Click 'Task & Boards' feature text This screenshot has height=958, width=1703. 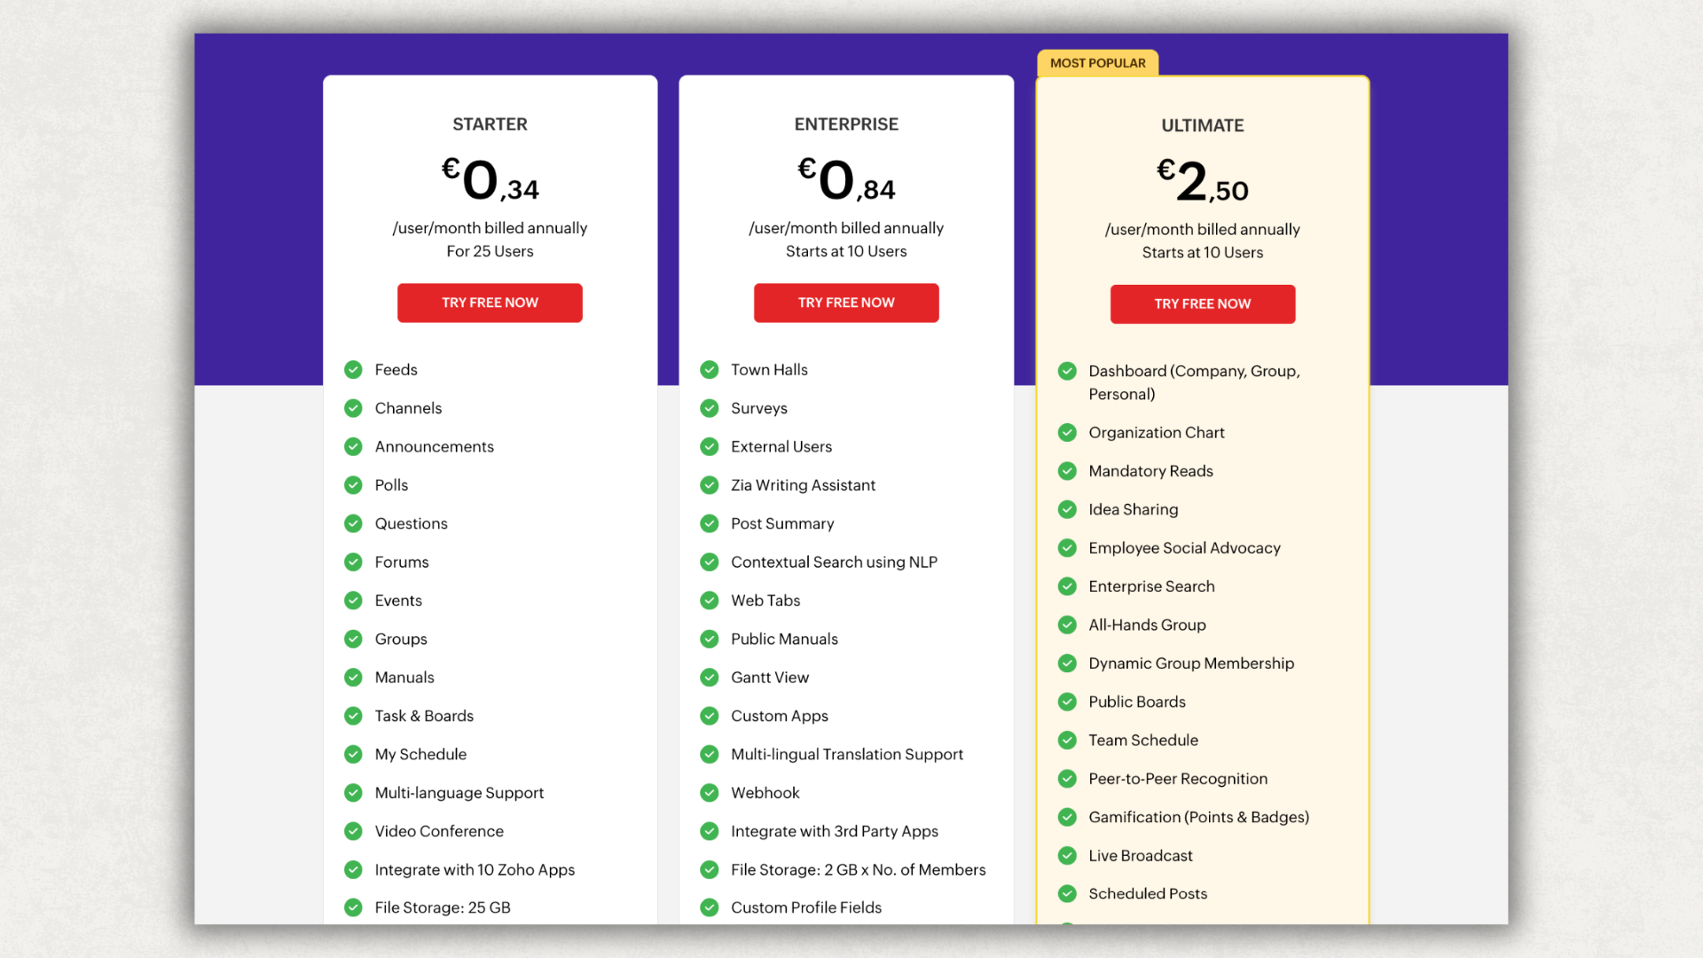[424, 716]
